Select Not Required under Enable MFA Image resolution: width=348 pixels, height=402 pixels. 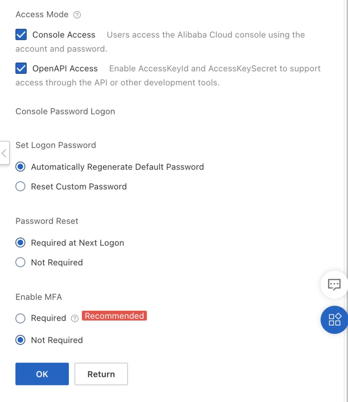click(x=20, y=340)
